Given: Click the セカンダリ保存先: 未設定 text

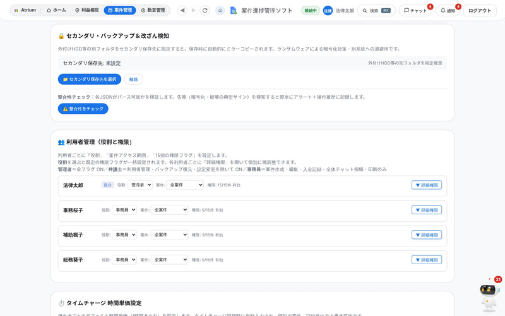Looking at the screenshot, I should click(x=92, y=63).
